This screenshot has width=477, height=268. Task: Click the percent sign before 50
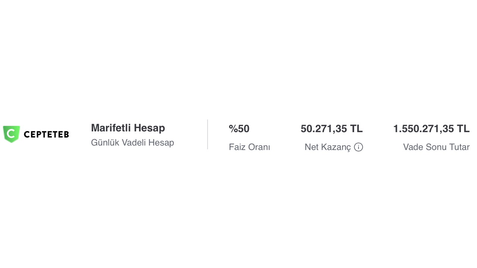pyautogui.click(x=233, y=129)
